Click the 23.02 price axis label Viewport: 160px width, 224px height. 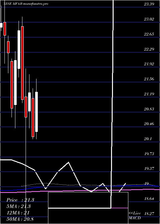(x=149, y=19)
